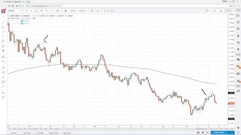The width and height of the screenshot is (241, 135).
Task: Open the chart style dropdown arrow
Action: click(x=61, y=11)
